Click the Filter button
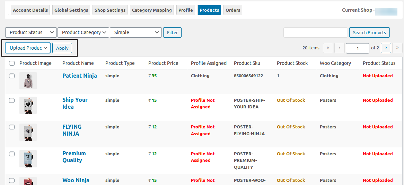 [x=172, y=32]
